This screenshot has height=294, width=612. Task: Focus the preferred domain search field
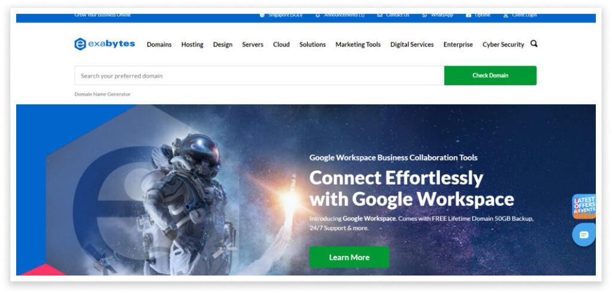[x=259, y=76]
